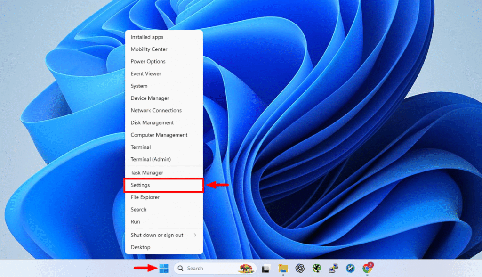This screenshot has width=482, height=277.
Task: Click the round green and black taskbar icon
Action: coord(317,268)
